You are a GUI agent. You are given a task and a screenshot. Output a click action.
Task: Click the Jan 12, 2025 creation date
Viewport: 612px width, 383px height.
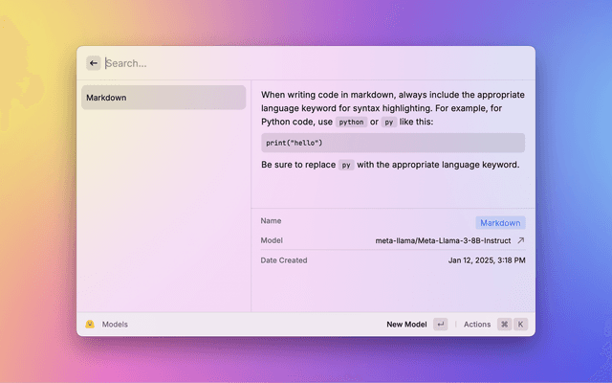pos(486,259)
